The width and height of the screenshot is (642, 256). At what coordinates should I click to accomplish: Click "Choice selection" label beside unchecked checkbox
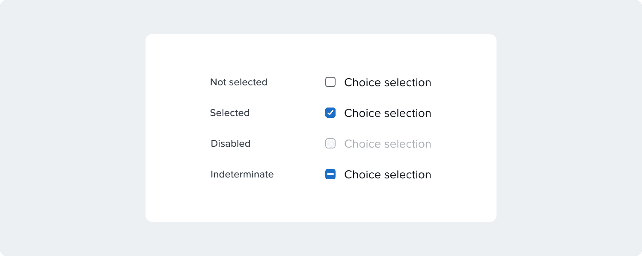[387, 82]
